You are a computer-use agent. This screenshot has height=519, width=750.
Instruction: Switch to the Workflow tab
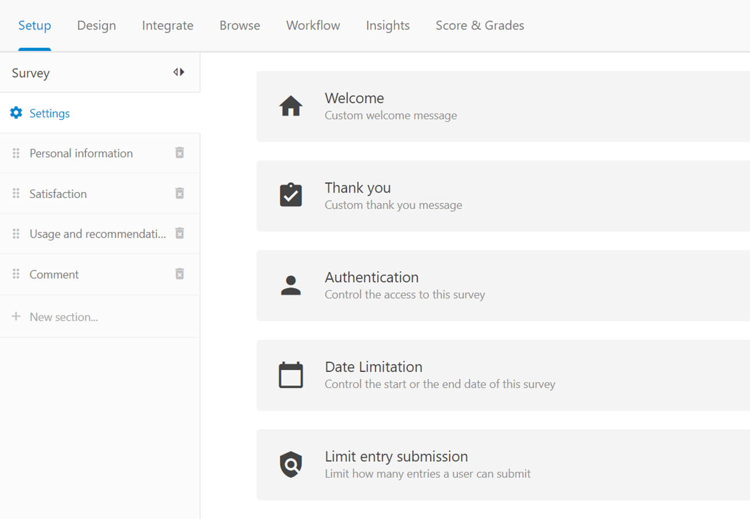[313, 25]
